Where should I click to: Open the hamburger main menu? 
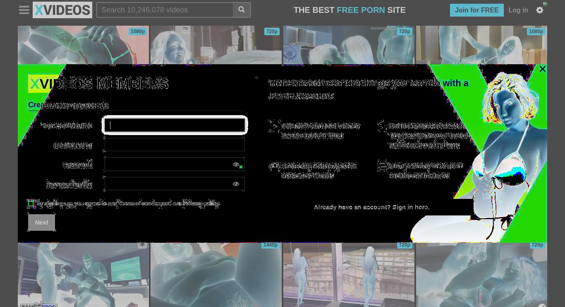click(x=24, y=10)
